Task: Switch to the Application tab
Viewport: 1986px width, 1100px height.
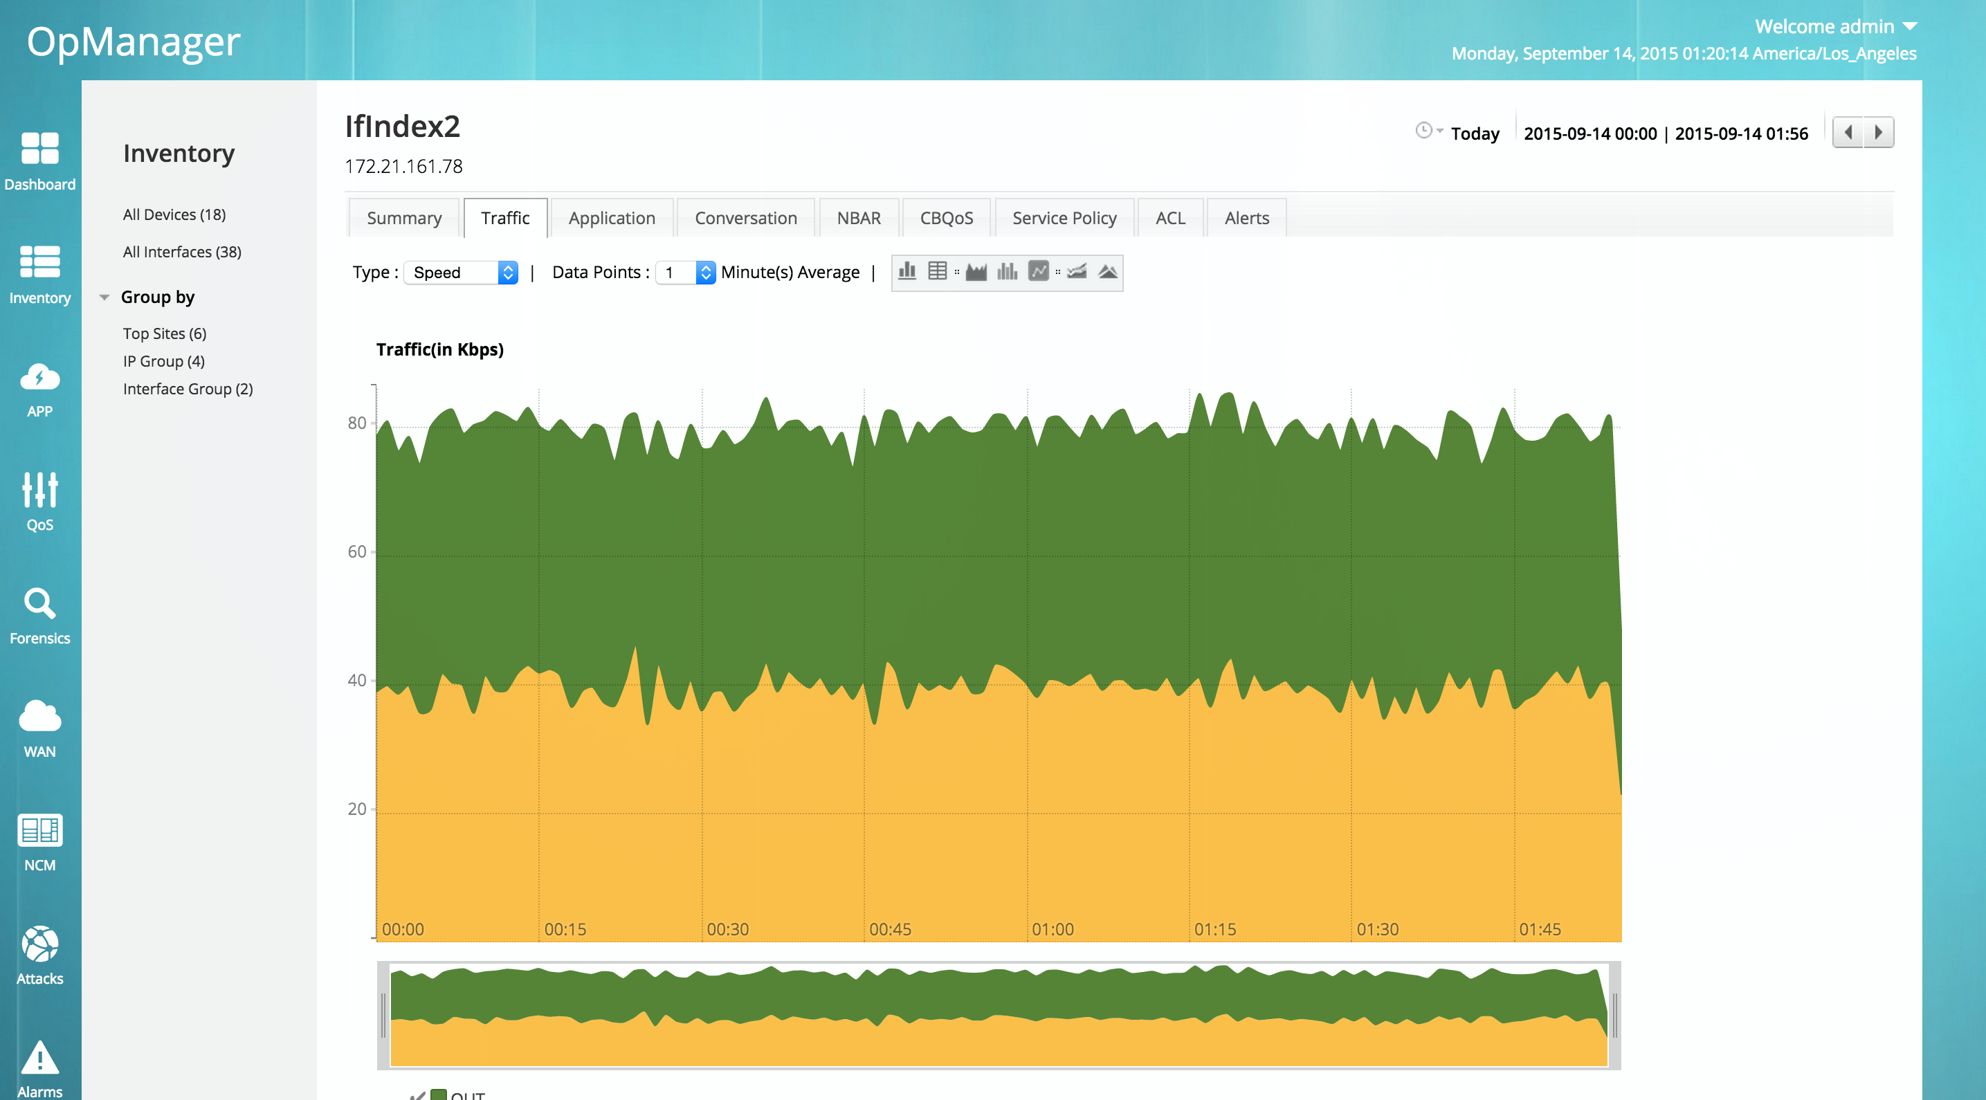Action: point(612,218)
